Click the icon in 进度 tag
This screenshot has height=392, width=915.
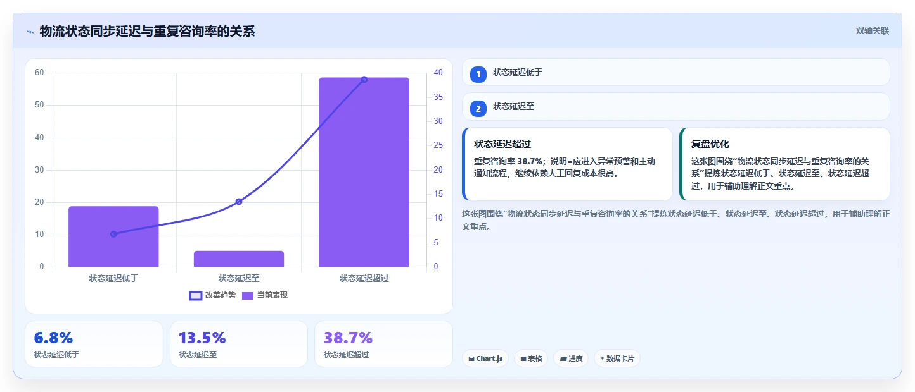(x=563, y=358)
